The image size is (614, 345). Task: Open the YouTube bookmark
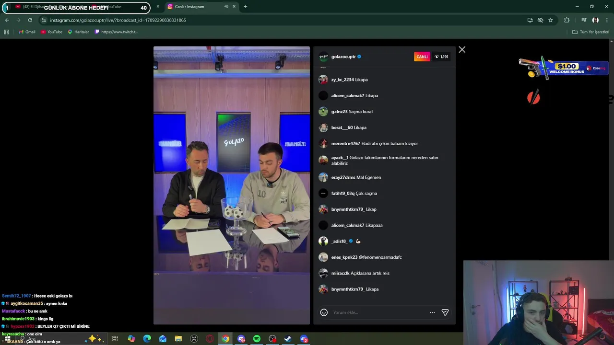click(51, 32)
